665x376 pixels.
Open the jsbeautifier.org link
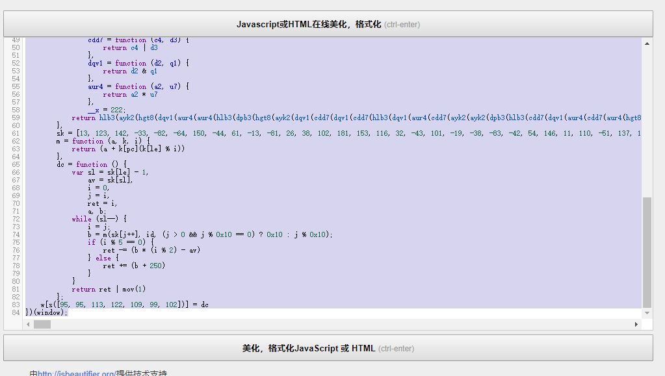(76, 373)
